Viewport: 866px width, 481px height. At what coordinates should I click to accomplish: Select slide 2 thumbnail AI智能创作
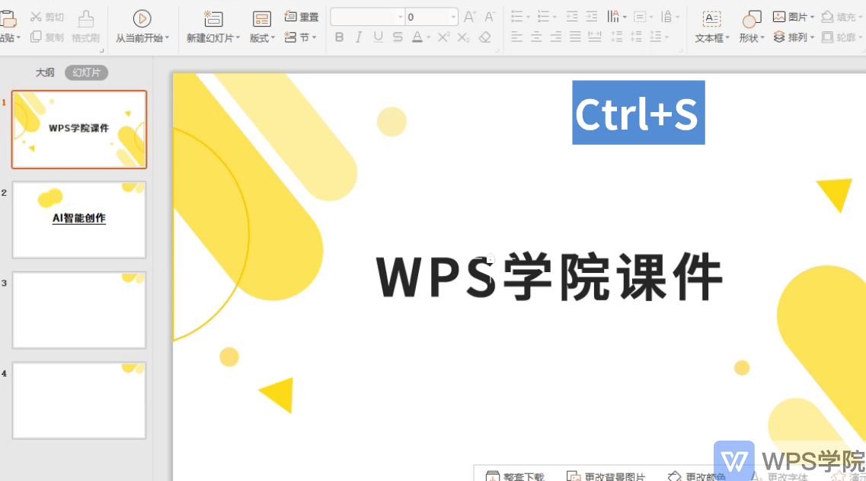click(x=79, y=220)
